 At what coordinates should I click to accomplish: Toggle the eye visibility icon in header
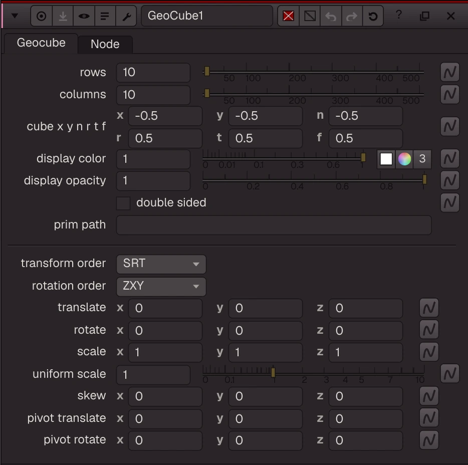point(84,16)
